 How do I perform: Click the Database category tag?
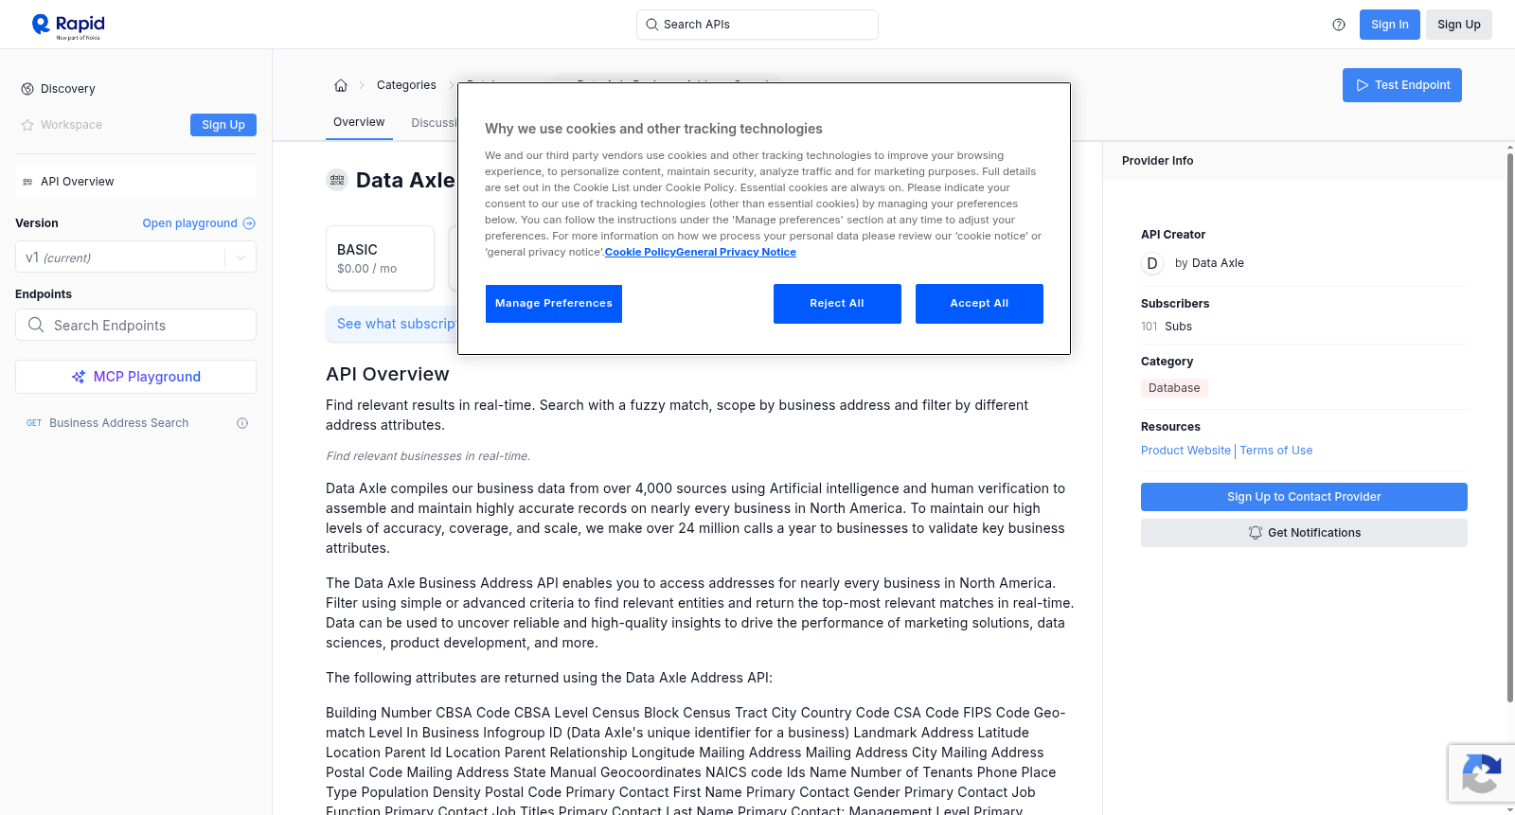pos(1174,388)
